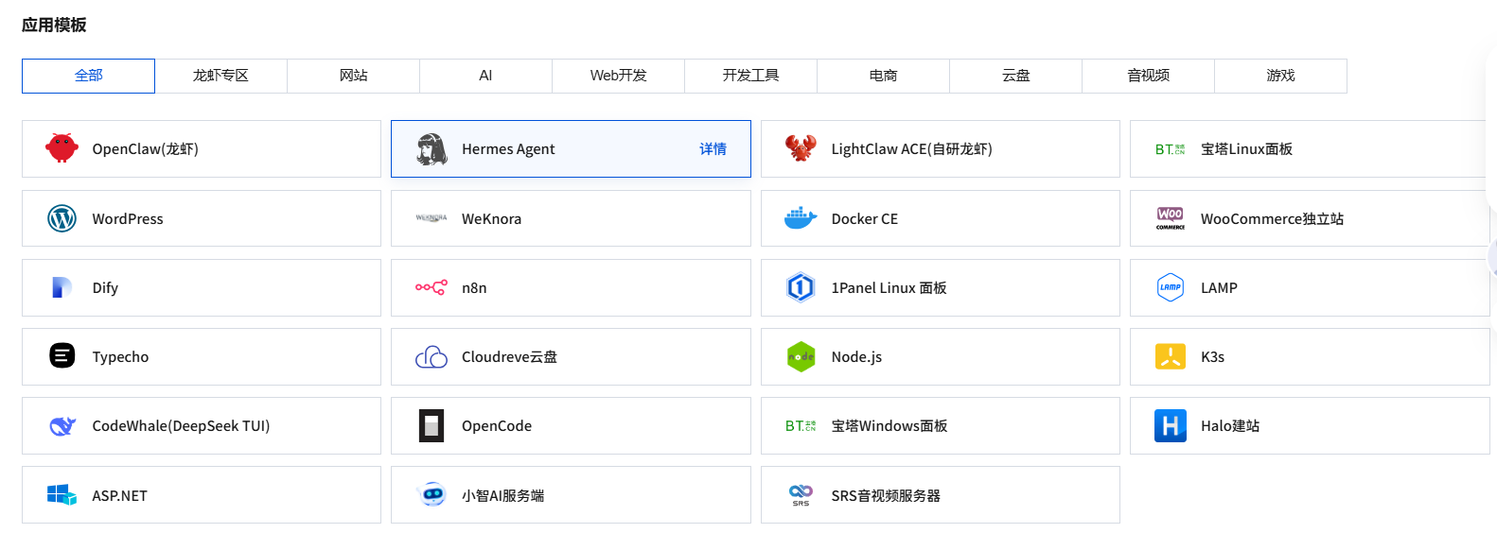Click the LAMP template name
The image size is (1497, 533).
[1219, 288]
